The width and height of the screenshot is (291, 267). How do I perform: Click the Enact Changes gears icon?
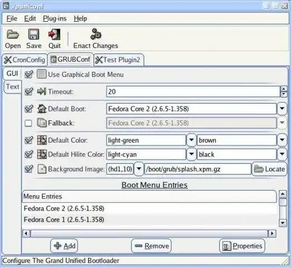pos(96,34)
